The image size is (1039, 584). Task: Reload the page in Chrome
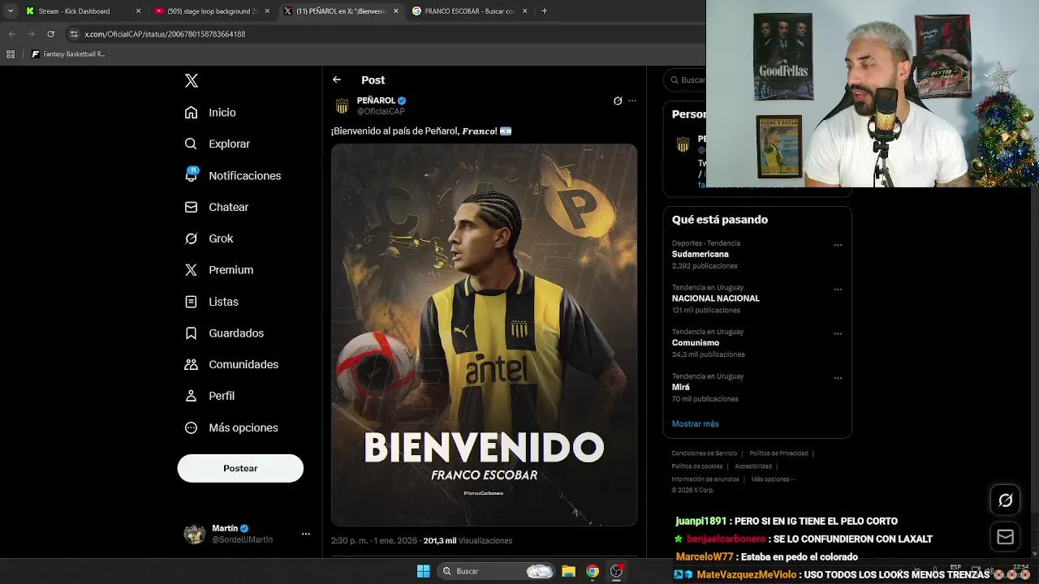(x=50, y=34)
